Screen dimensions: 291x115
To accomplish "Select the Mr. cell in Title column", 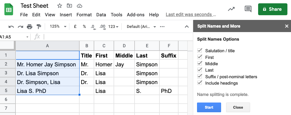I will [x=87, y=64].
